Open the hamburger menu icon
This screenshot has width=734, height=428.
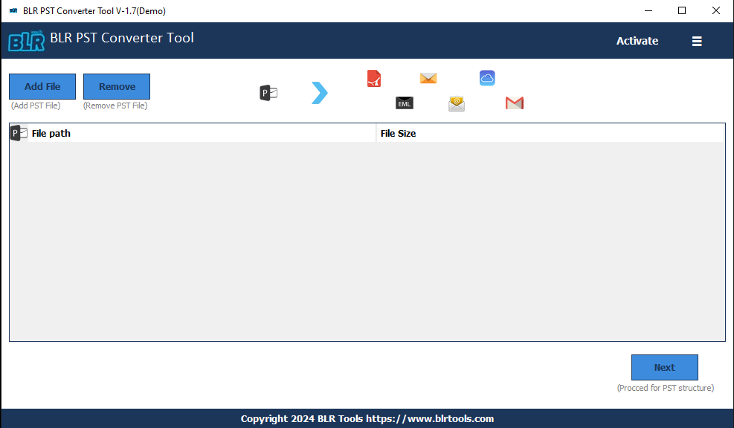(x=697, y=41)
